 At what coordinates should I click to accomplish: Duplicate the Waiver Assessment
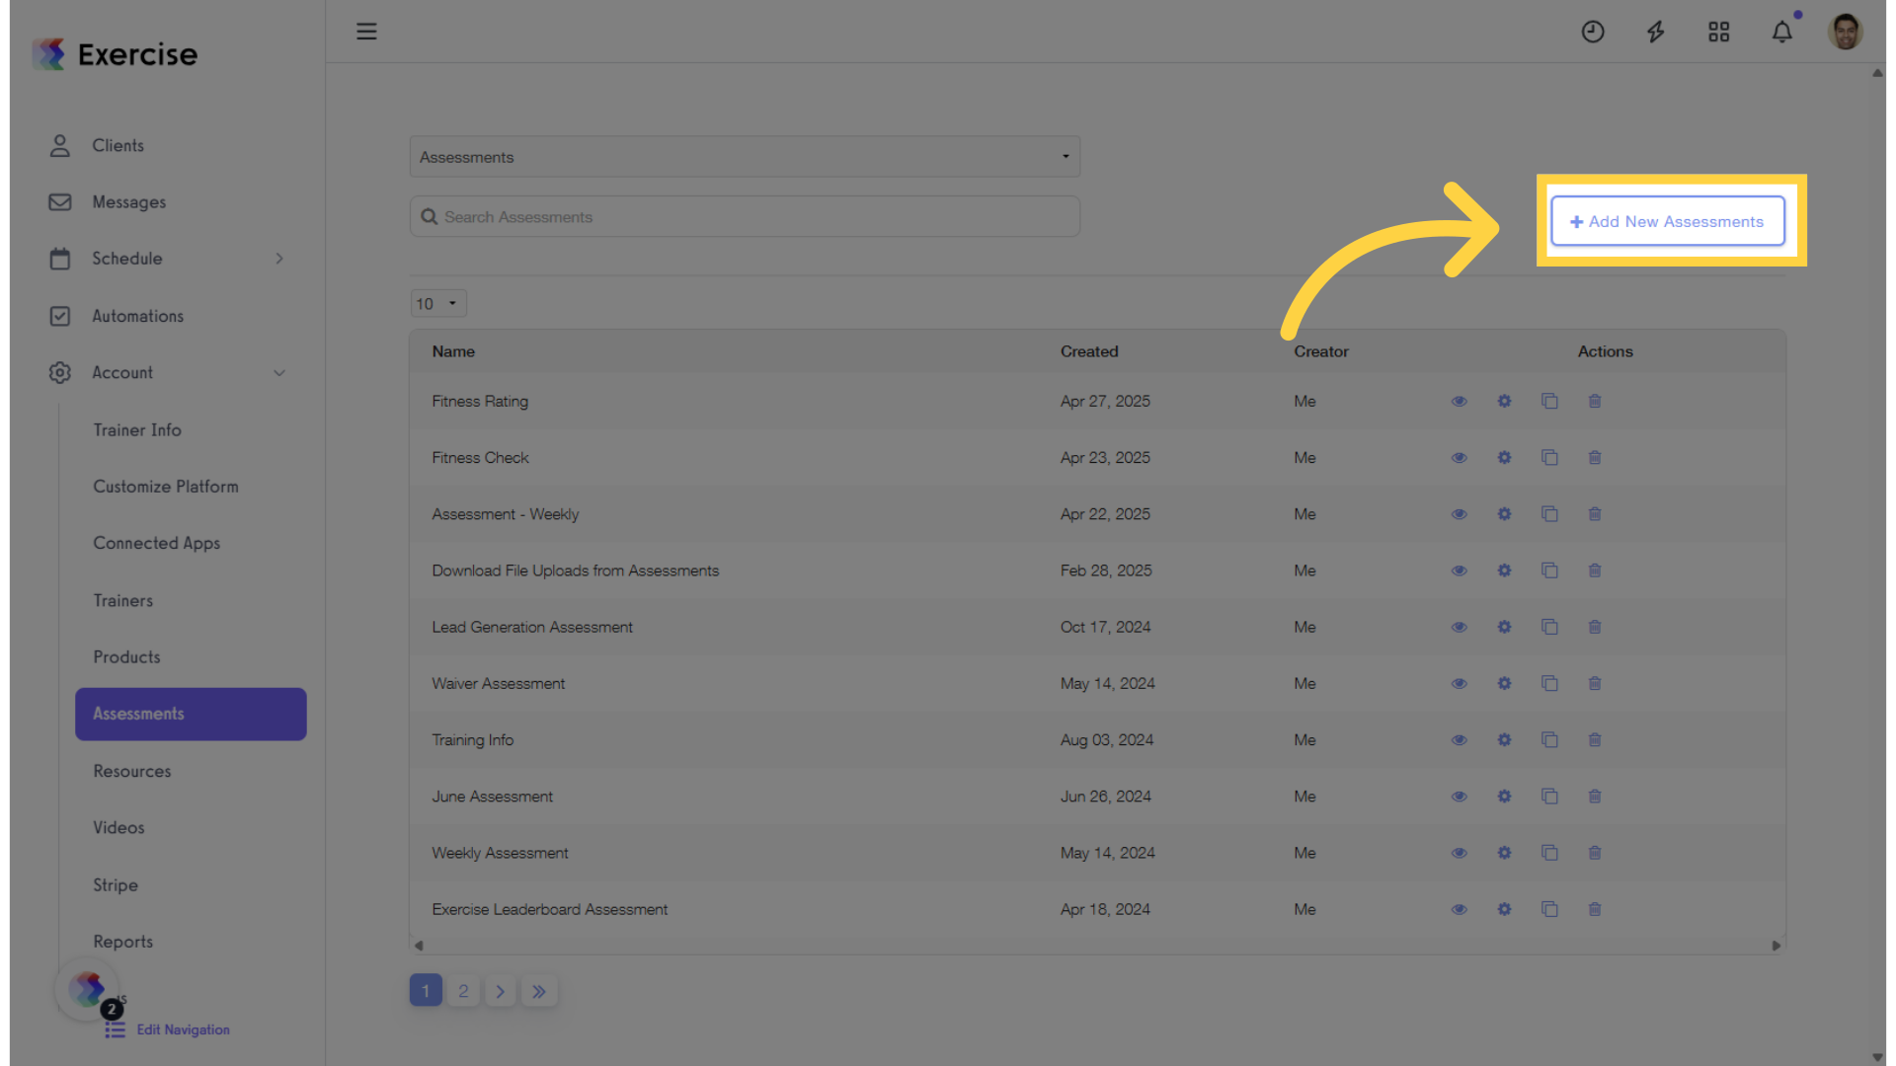click(x=1549, y=683)
